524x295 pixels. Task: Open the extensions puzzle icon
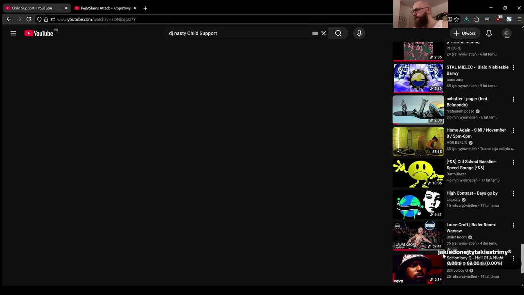tap(477, 19)
